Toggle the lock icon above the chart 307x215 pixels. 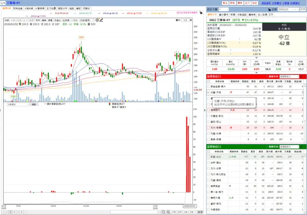pyautogui.click(x=201, y=13)
